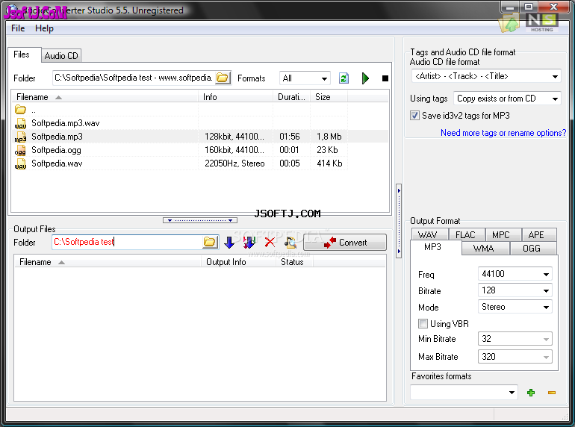
Task: Open the File menu
Action: tap(18, 28)
